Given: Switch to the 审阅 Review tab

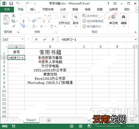Looking at the screenshot, I should 88,9.
